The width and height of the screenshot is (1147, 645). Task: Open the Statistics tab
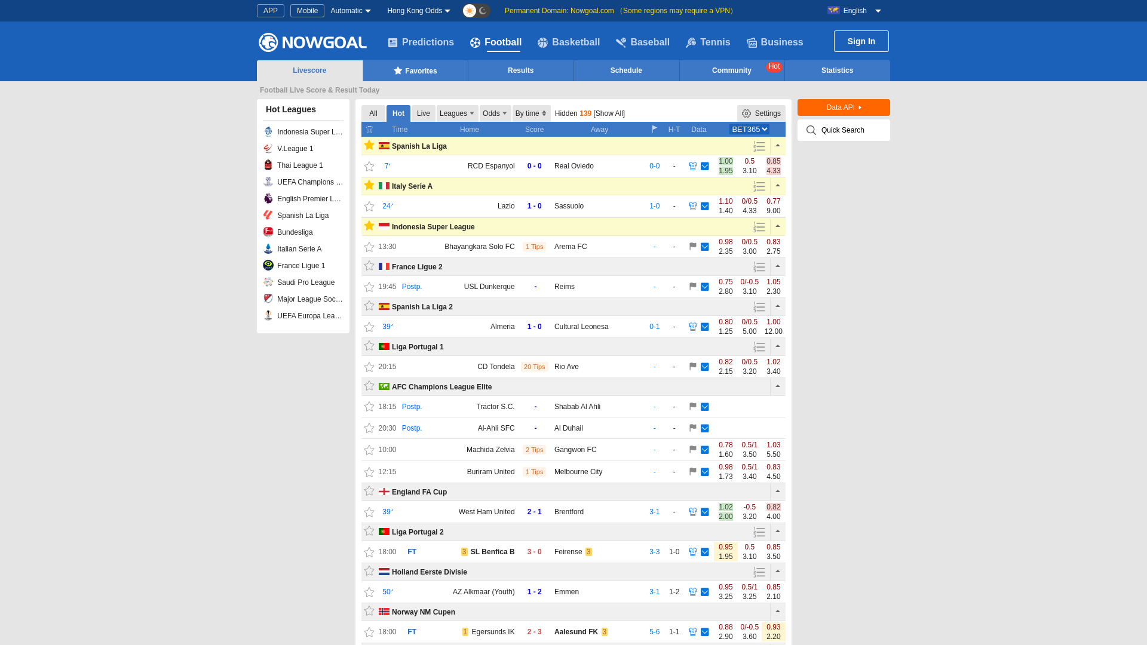tap(837, 70)
